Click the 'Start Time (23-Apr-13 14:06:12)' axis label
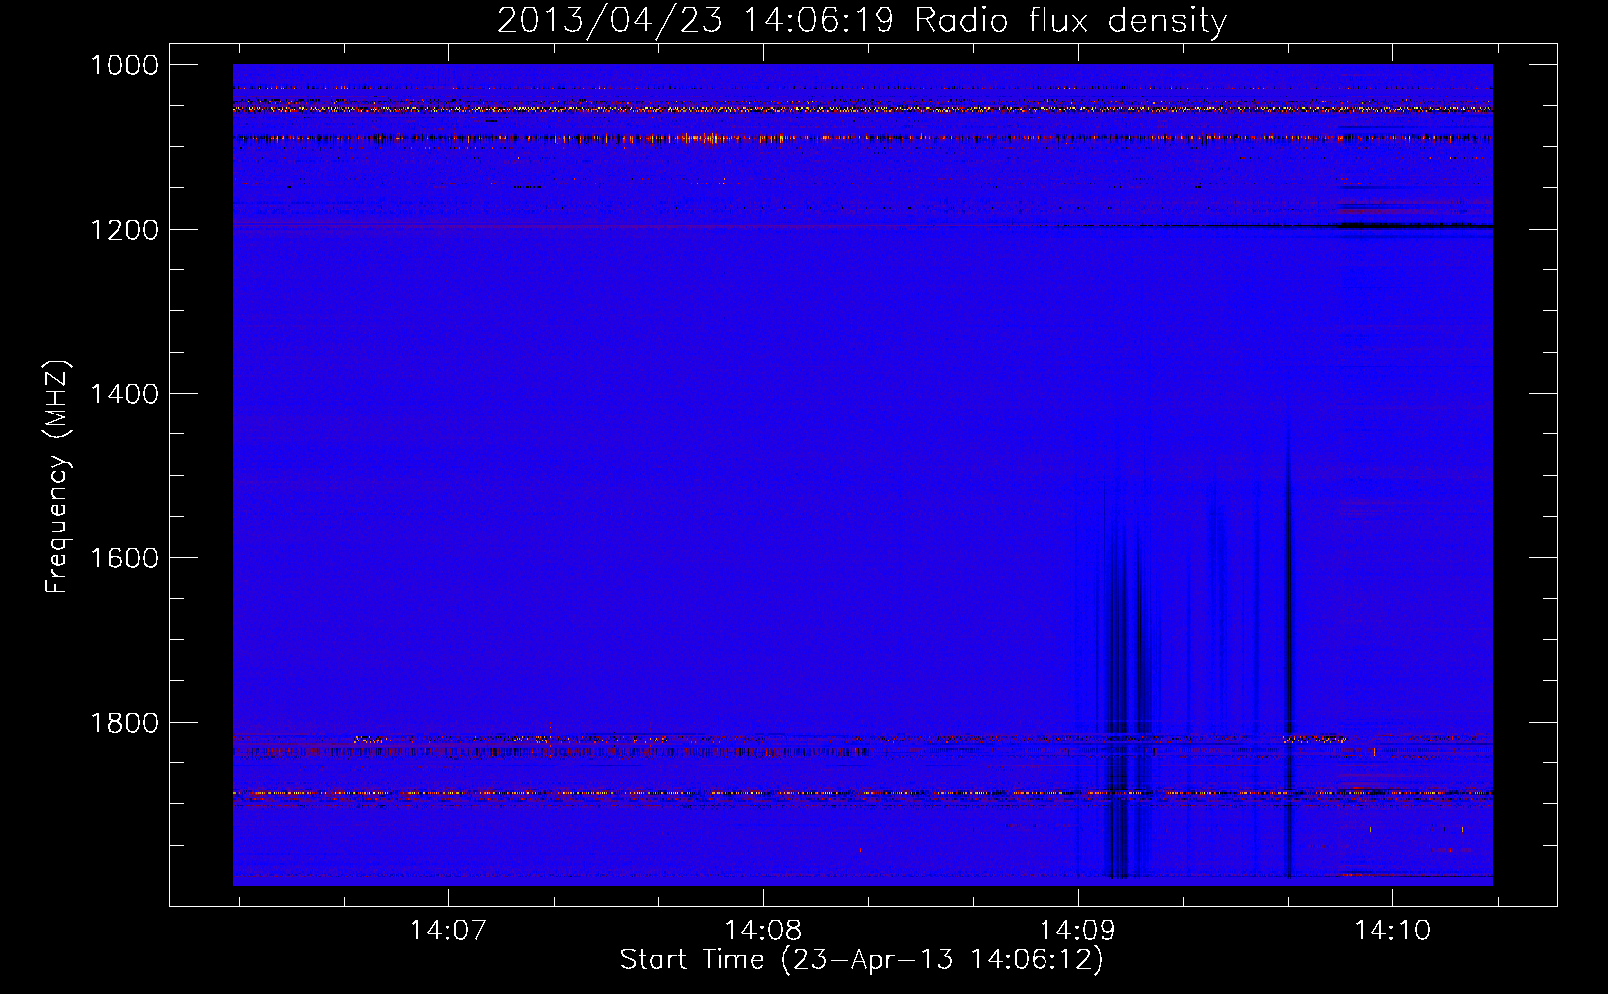Screen dimensions: 1608x994 862,960
